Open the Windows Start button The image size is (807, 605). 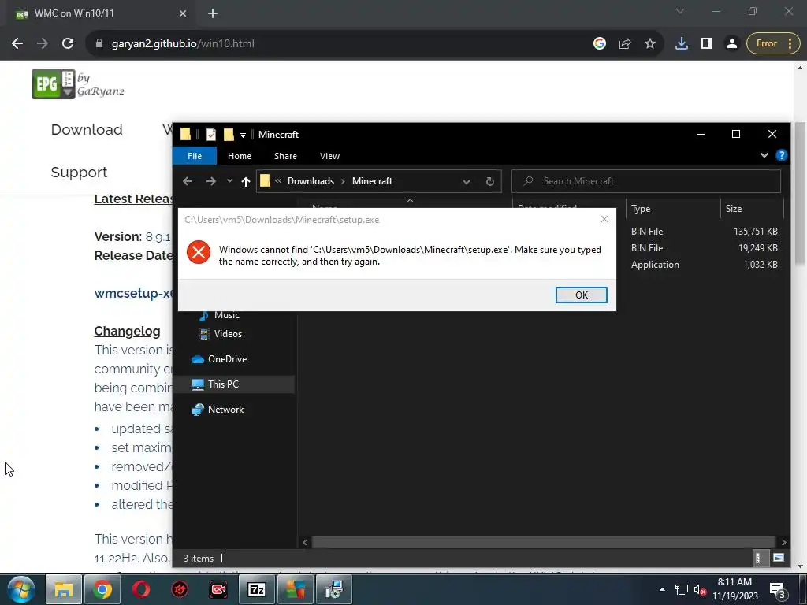click(20, 589)
